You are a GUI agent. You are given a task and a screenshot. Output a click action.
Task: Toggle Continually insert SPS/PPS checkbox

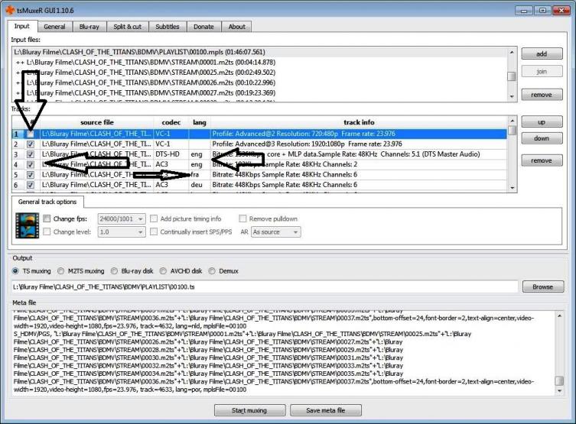pyautogui.click(x=154, y=231)
